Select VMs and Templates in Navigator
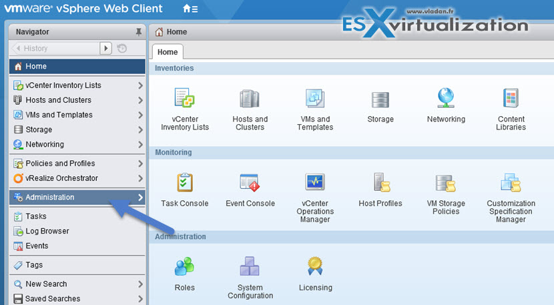This screenshot has height=305, width=554. (x=77, y=115)
